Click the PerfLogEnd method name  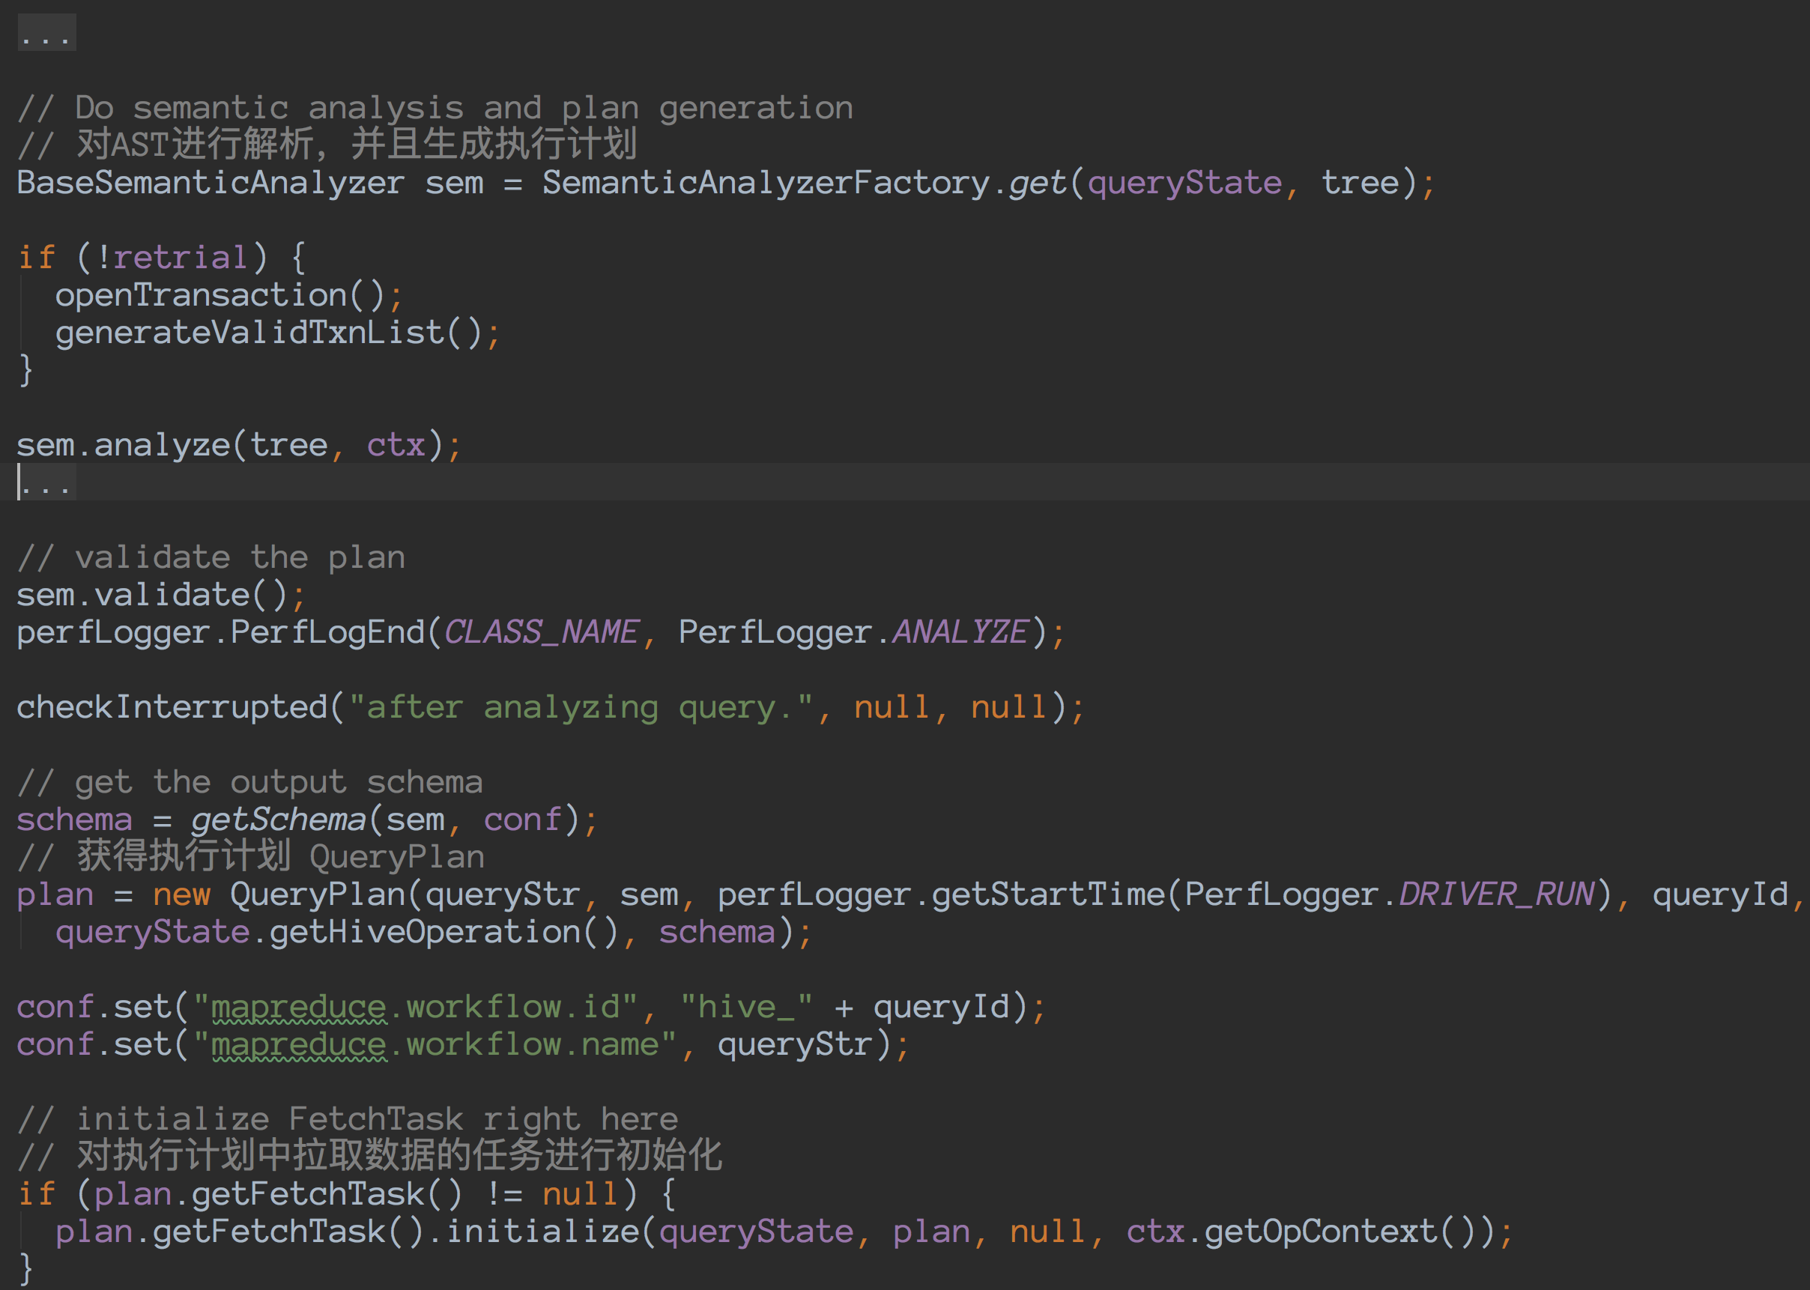pyautogui.click(x=327, y=633)
